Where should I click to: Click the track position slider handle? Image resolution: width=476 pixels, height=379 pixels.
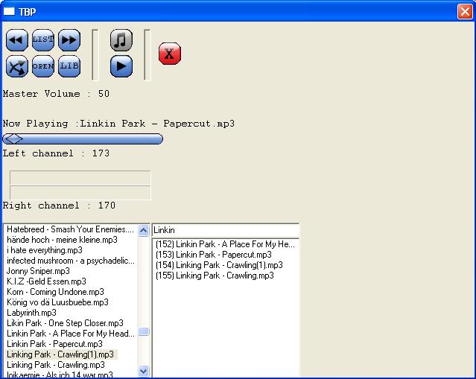pyautogui.click(x=13, y=138)
